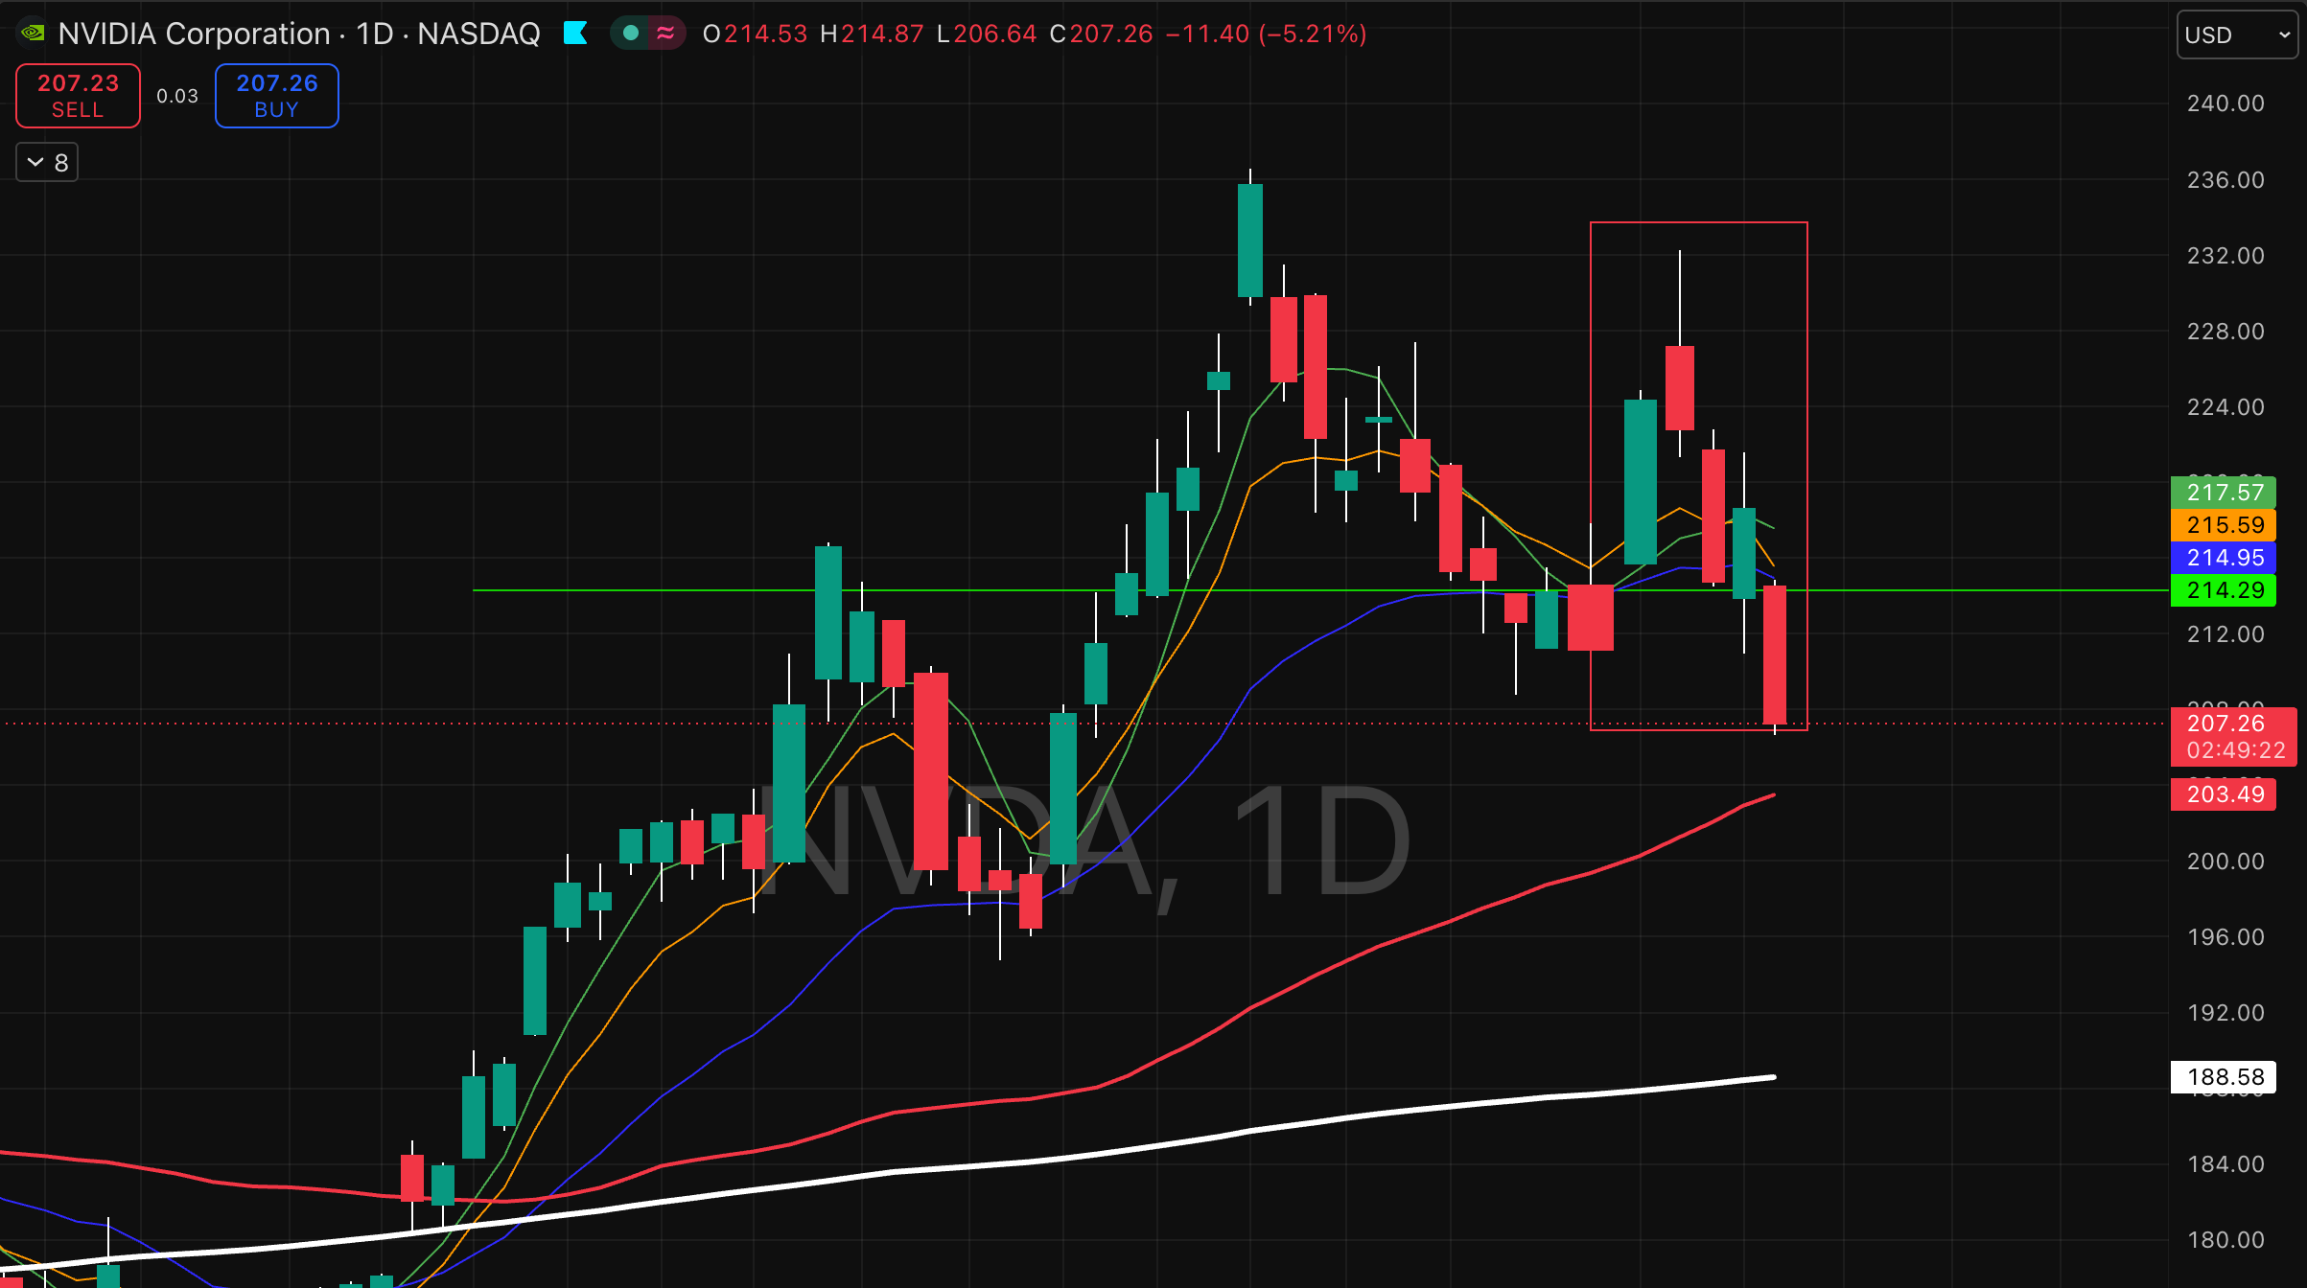Click the green 217.57 price label
The height and width of the screenshot is (1288, 2307).
click(2224, 493)
